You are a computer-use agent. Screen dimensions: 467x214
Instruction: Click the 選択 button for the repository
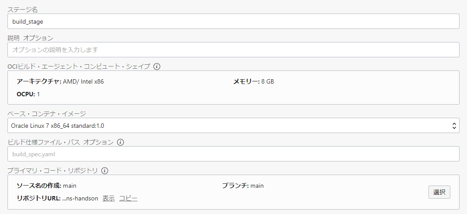439,192
